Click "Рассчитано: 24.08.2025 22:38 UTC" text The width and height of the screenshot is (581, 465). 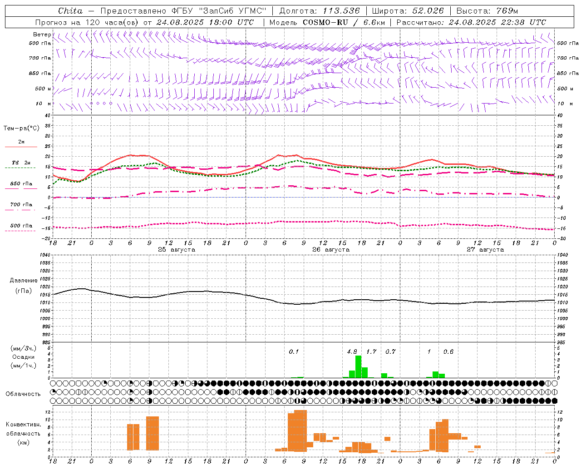(471, 22)
